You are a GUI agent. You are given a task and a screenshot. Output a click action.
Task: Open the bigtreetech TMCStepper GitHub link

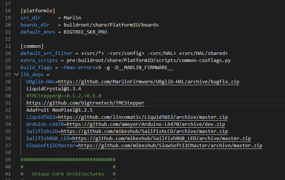[85, 103]
